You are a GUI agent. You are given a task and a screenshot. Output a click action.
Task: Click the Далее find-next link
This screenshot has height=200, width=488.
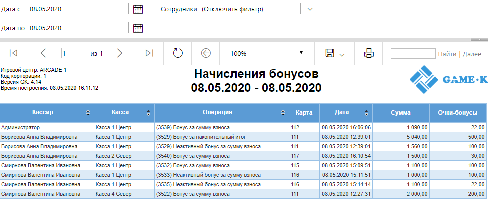472,54
